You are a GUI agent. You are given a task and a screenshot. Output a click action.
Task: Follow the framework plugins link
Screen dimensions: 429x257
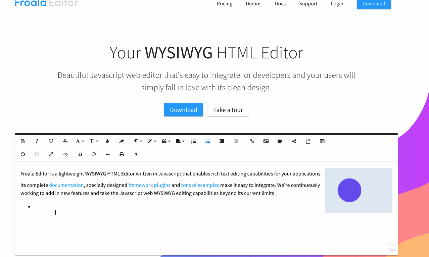149,185
